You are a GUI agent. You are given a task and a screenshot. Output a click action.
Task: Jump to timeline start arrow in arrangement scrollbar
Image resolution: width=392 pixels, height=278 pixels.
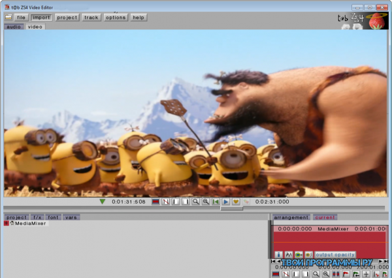273,261
